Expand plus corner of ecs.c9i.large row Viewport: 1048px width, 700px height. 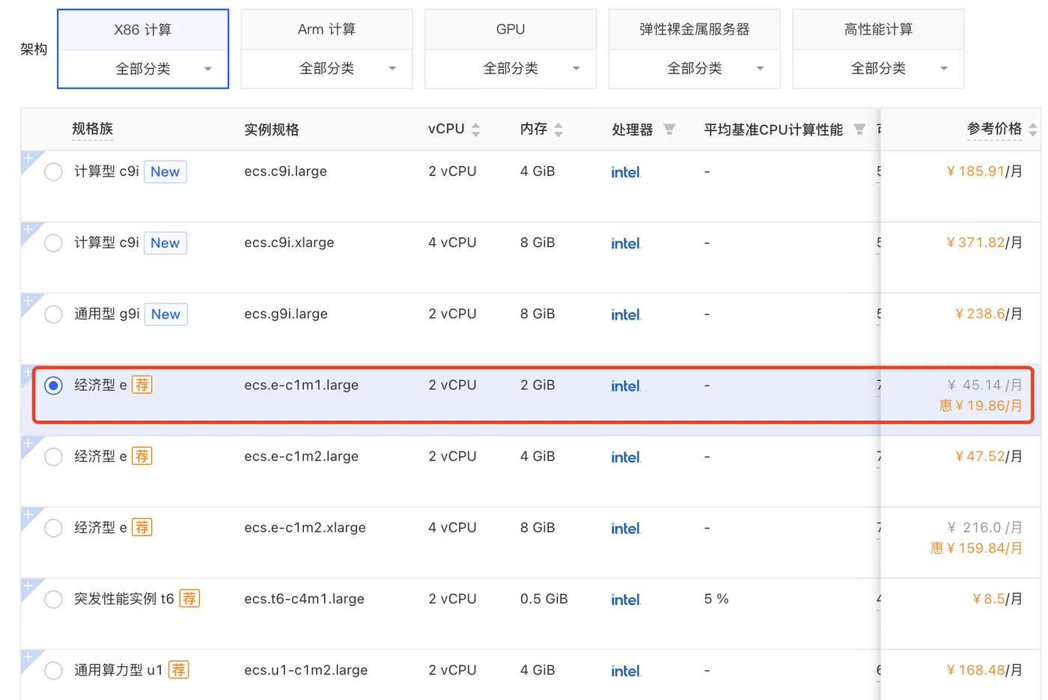28,158
